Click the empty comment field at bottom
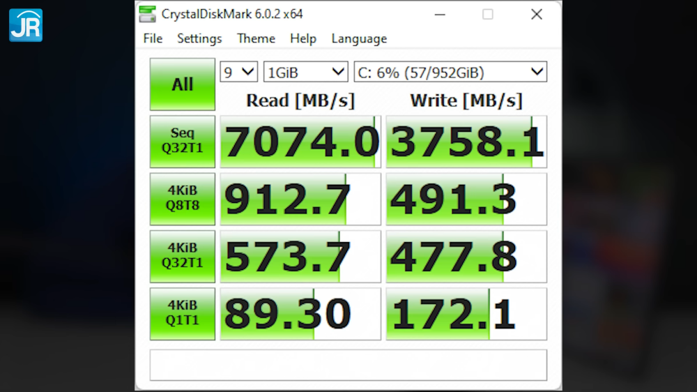This screenshot has width=697, height=392. click(348, 365)
